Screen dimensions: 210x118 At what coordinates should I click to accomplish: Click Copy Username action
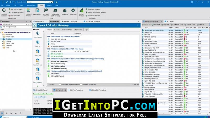tap(38, 71)
